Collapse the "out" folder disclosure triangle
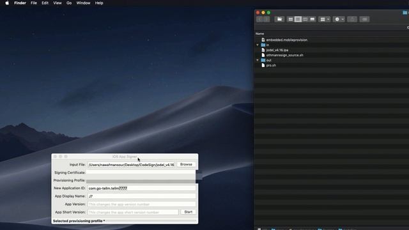Viewport: 409px width, 230px height. pos(258,60)
